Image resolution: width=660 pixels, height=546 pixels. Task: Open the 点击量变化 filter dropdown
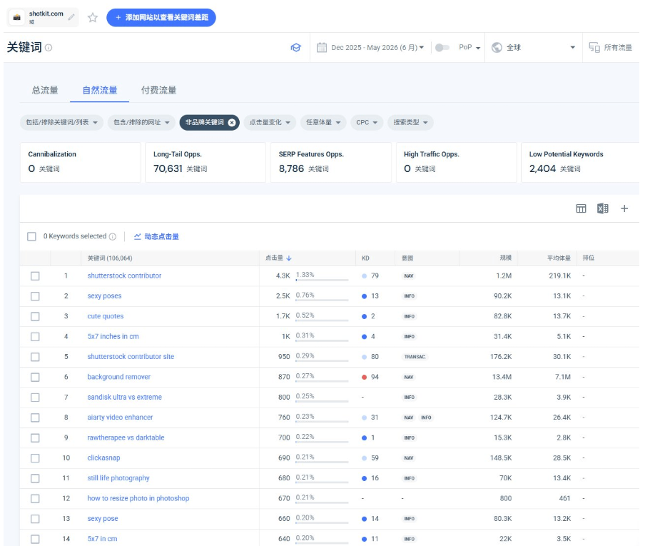270,123
